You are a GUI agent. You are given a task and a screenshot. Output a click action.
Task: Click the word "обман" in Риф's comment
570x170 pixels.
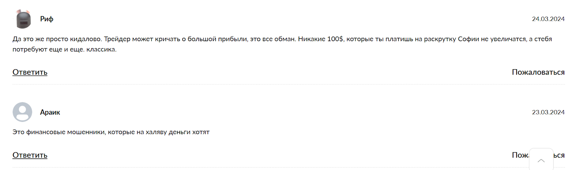285,39
